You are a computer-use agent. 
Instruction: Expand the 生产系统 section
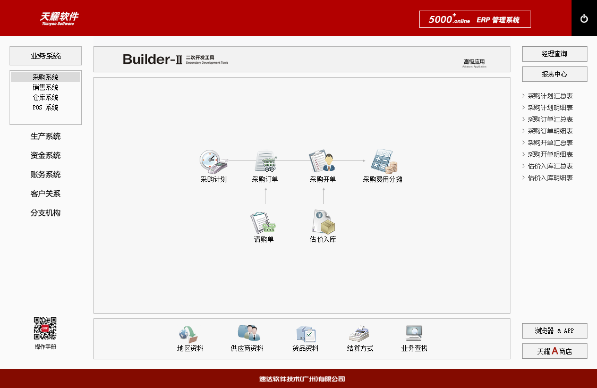[46, 137]
